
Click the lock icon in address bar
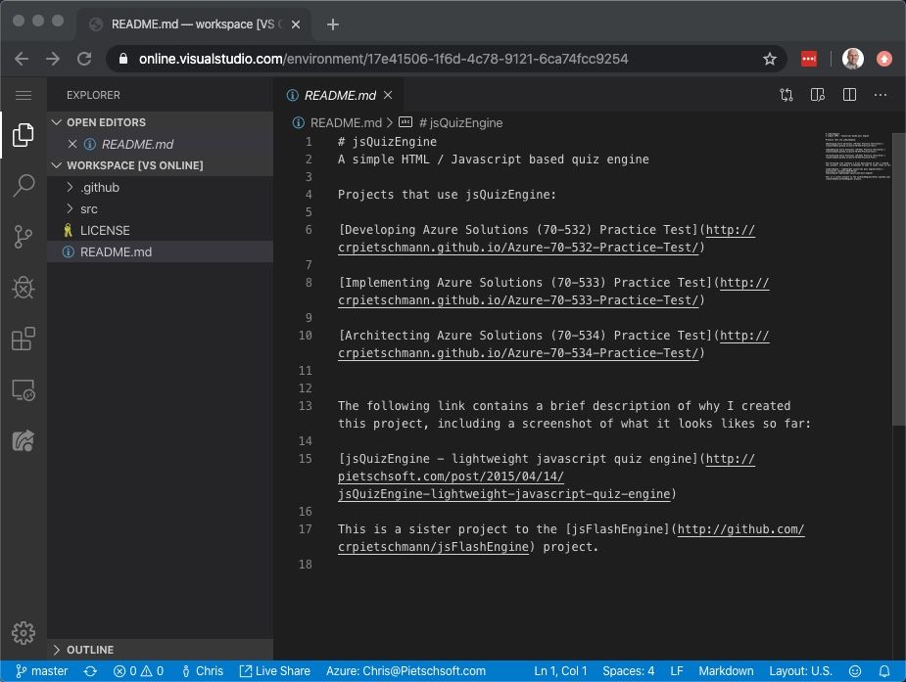click(x=123, y=59)
